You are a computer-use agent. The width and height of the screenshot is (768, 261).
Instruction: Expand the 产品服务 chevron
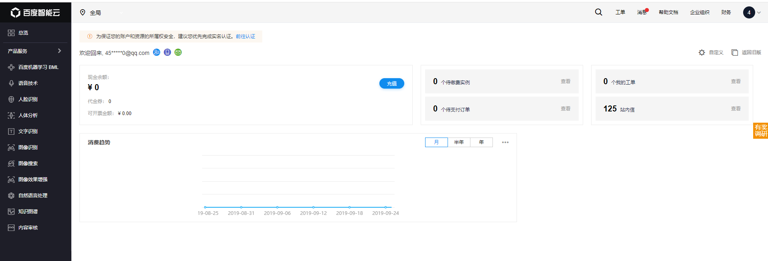pos(59,51)
